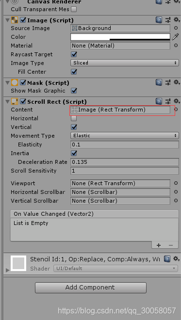Open object picker for Horizontal Scrollbar
The image size is (181, 320).
tap(176, 192)
